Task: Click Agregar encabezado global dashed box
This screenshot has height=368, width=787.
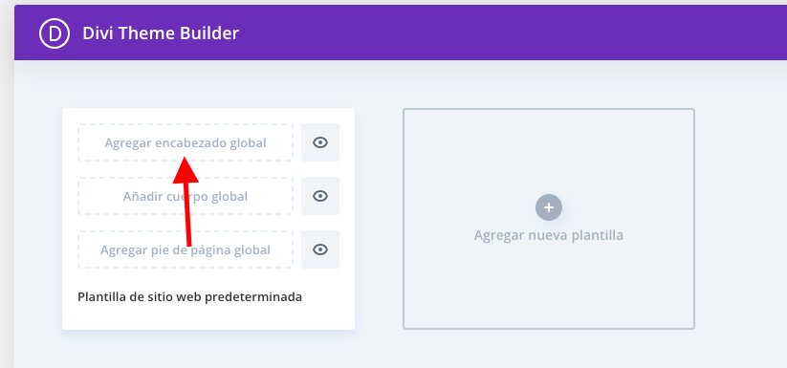Action: (186, 142)
